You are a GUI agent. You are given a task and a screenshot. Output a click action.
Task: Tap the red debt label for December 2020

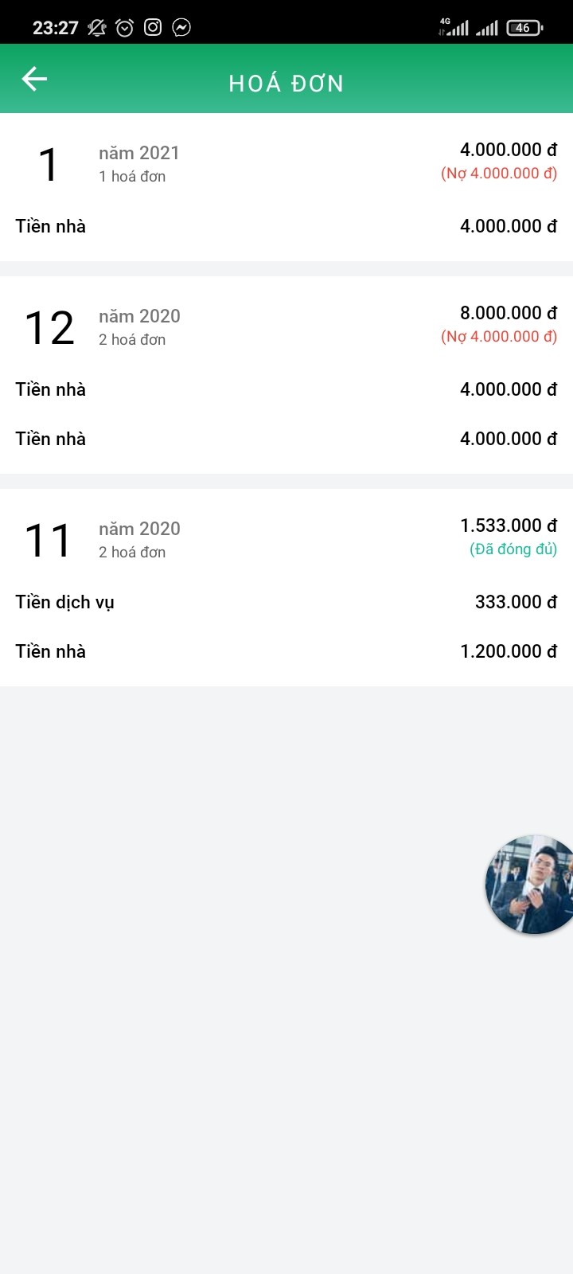click(x=499, y=337)
